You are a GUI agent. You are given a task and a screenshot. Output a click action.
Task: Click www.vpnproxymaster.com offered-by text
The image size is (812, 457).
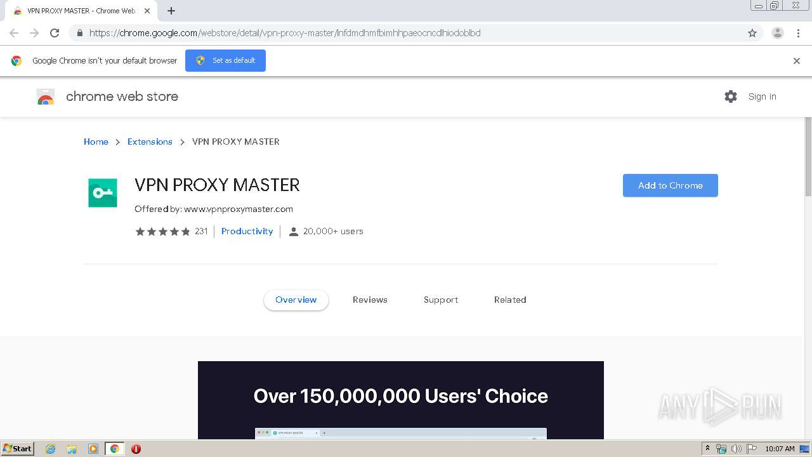(x=239, y=209)
